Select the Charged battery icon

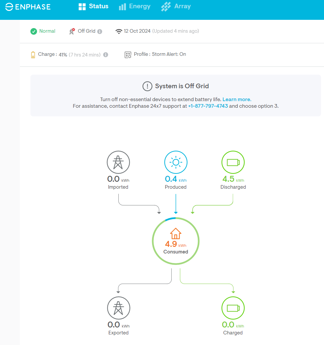(233, 308)
